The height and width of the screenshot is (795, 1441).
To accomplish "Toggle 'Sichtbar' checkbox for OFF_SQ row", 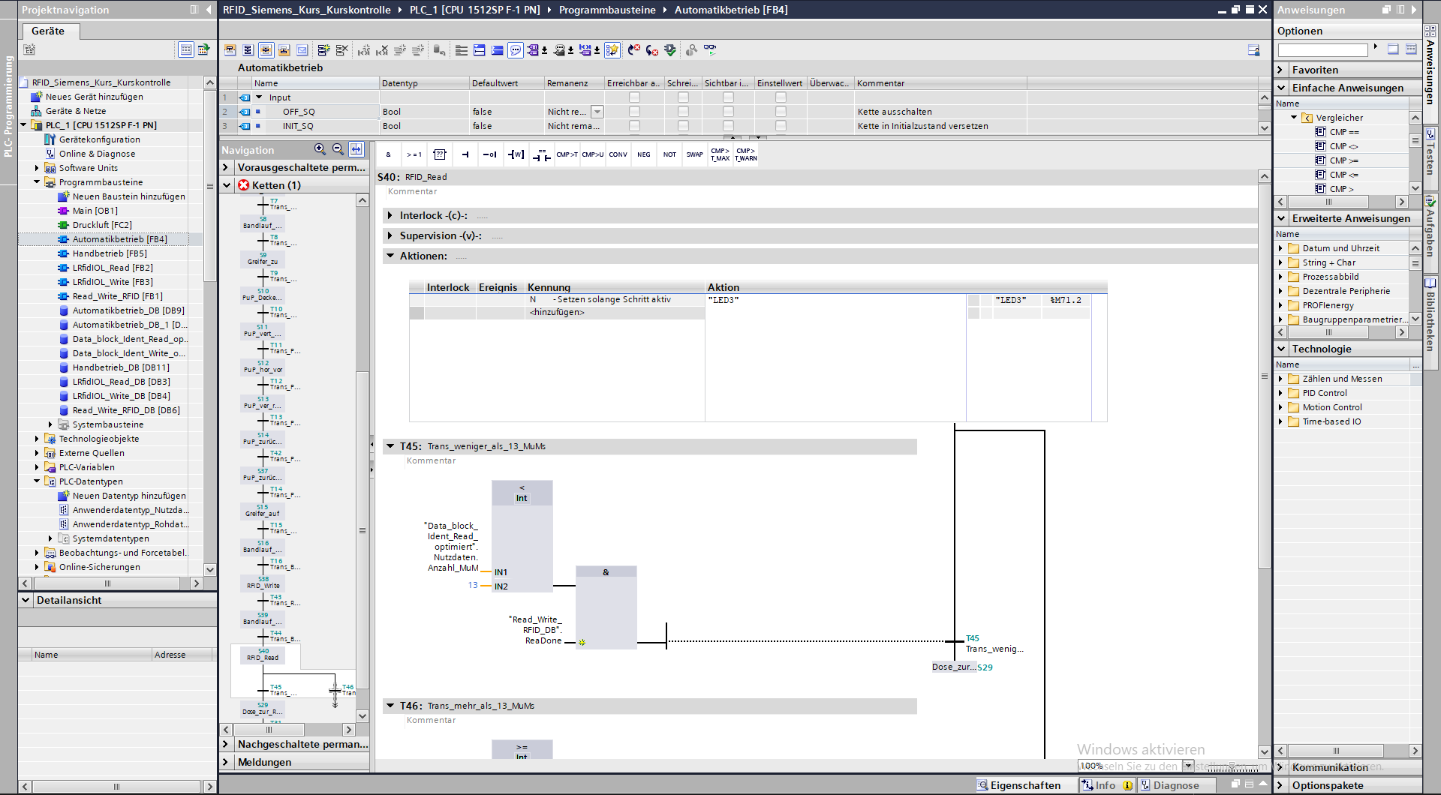I will click(728, 112).
